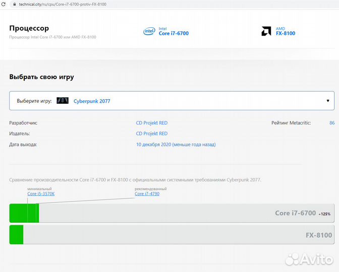The image size is (339, 272).
Task: Click the FX-8100 green performance bar
Action: [x=17, y=235]
